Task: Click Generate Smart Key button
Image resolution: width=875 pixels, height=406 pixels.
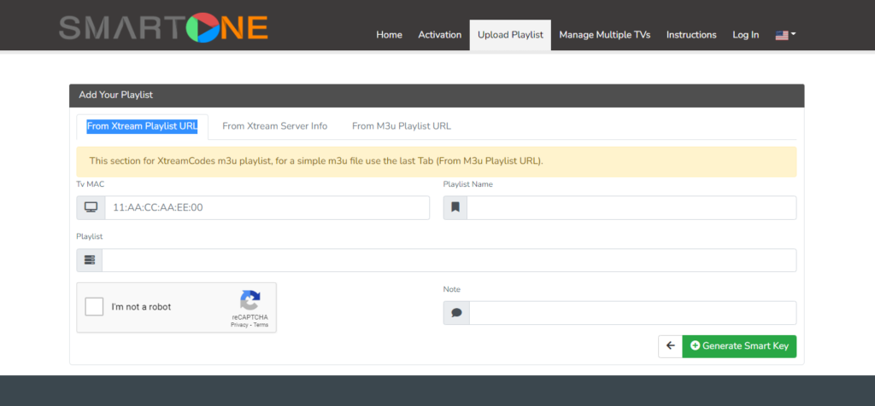Action: 739,345
